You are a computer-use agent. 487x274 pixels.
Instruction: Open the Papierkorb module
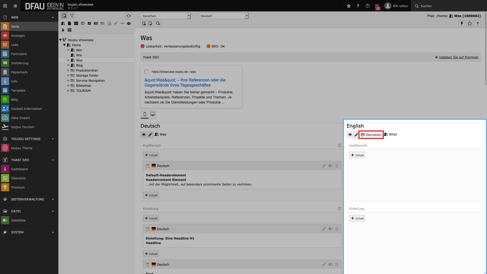[x=19, y=72]
